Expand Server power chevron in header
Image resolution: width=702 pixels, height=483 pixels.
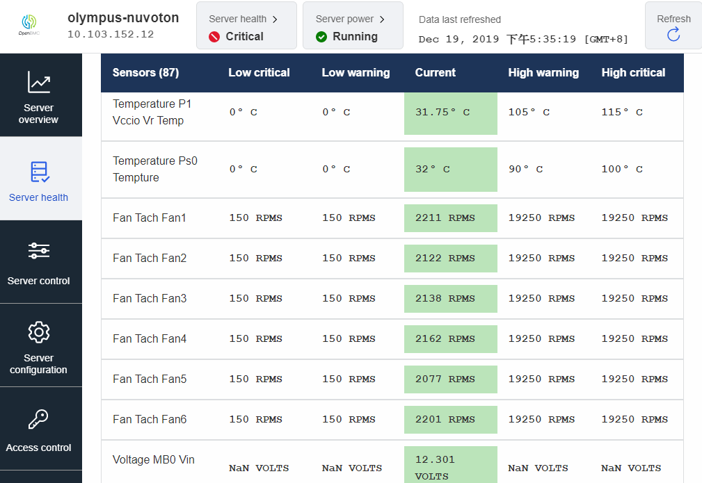click(382, 19)
